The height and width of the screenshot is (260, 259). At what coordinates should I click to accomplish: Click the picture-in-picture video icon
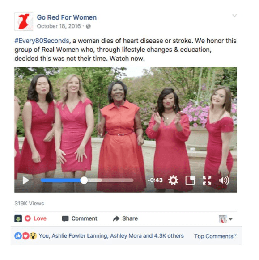point(190,180)
